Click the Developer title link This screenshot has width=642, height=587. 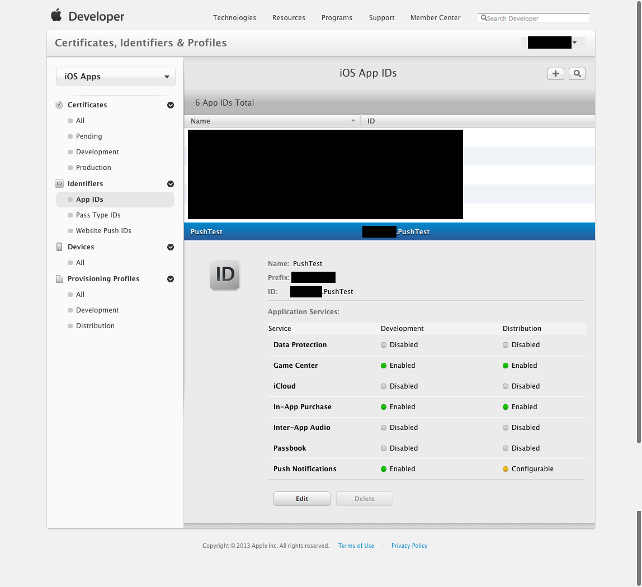96,16
